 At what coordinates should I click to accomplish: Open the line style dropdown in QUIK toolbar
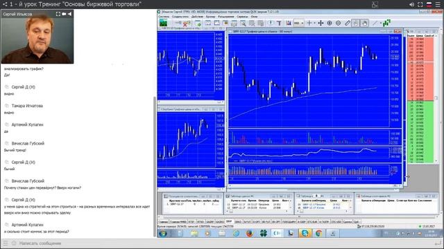pyautogui.click(x=299, y=23)
